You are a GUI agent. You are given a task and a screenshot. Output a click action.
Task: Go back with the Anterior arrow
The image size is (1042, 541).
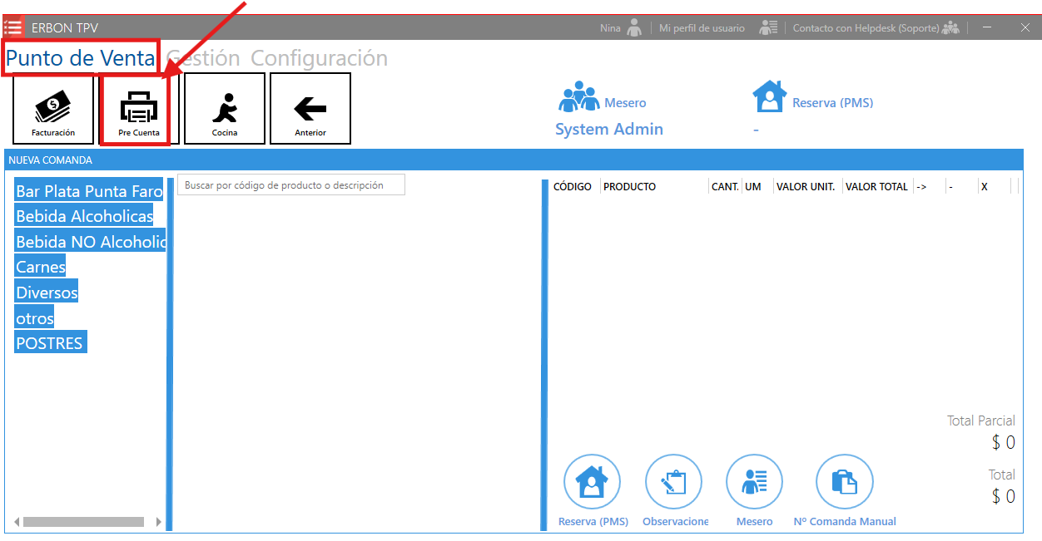(310, 109)
